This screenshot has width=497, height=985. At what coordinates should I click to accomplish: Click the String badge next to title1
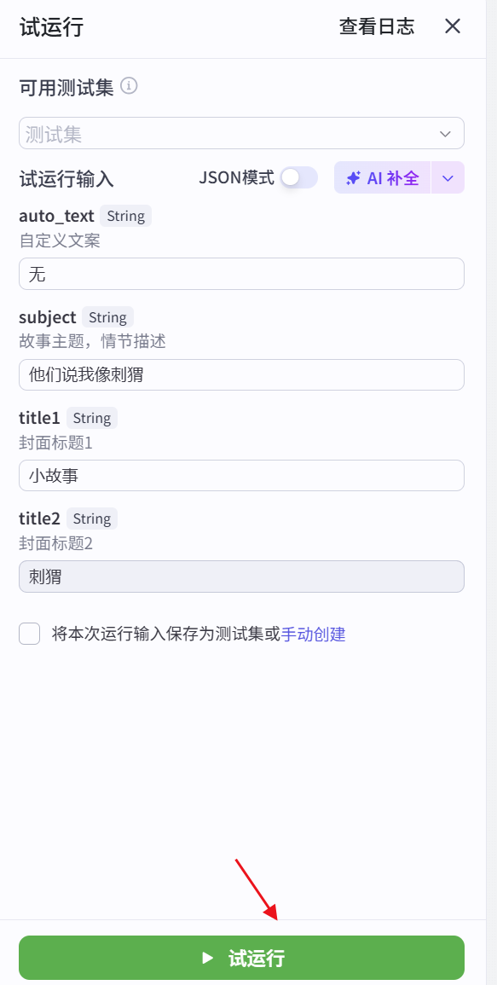91,417
